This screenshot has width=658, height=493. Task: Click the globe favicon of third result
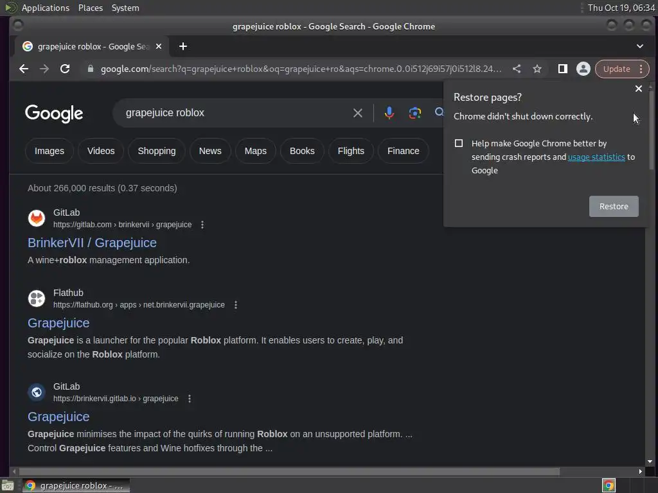pos(37,392)
